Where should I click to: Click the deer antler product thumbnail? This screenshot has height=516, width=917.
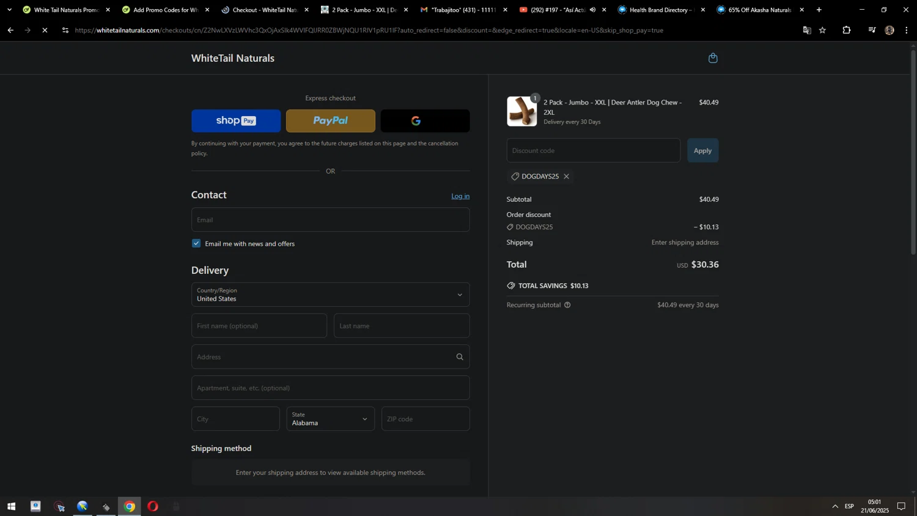[x=521, y=111]
